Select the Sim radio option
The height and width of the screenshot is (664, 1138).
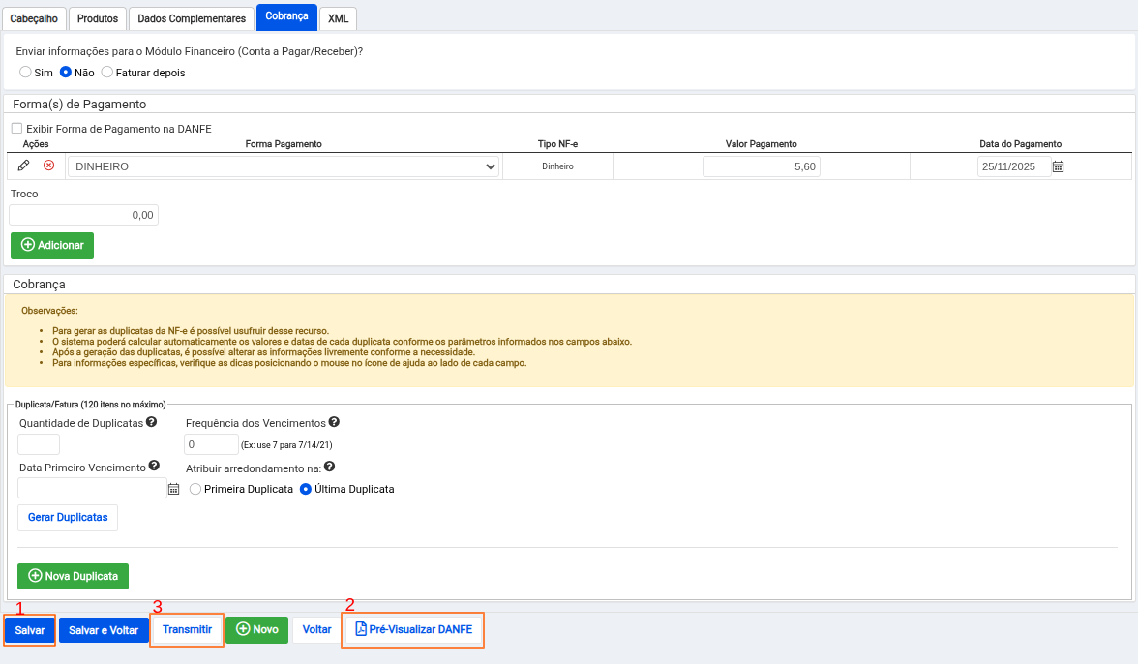[26, 73]
